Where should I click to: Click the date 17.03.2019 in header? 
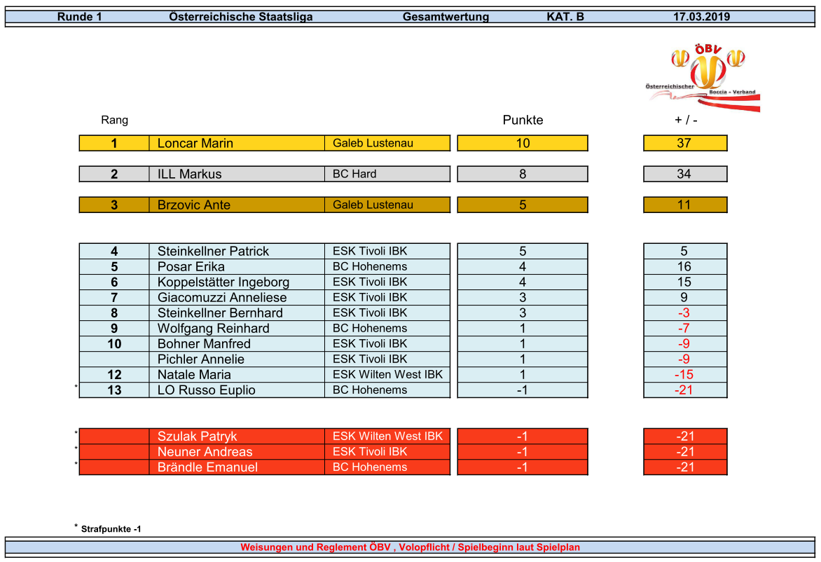pos(701,17)
